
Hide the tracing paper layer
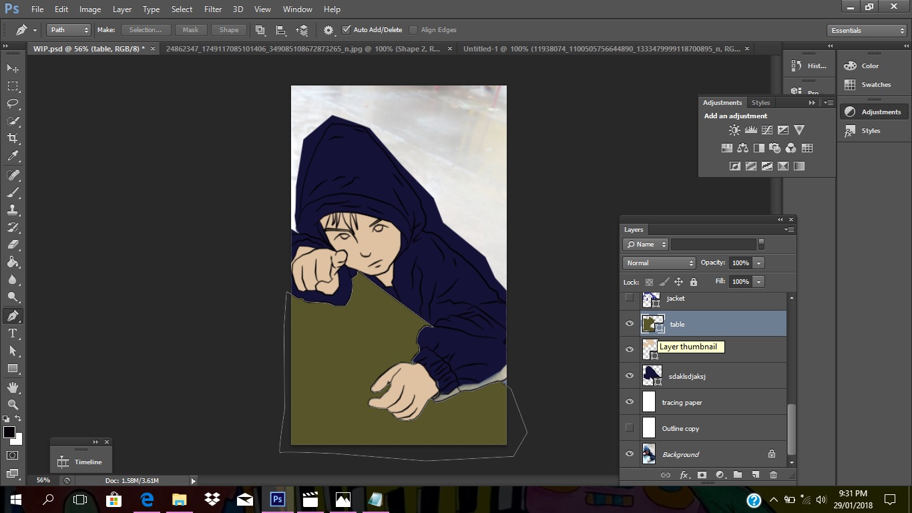(x=629, y=402)
